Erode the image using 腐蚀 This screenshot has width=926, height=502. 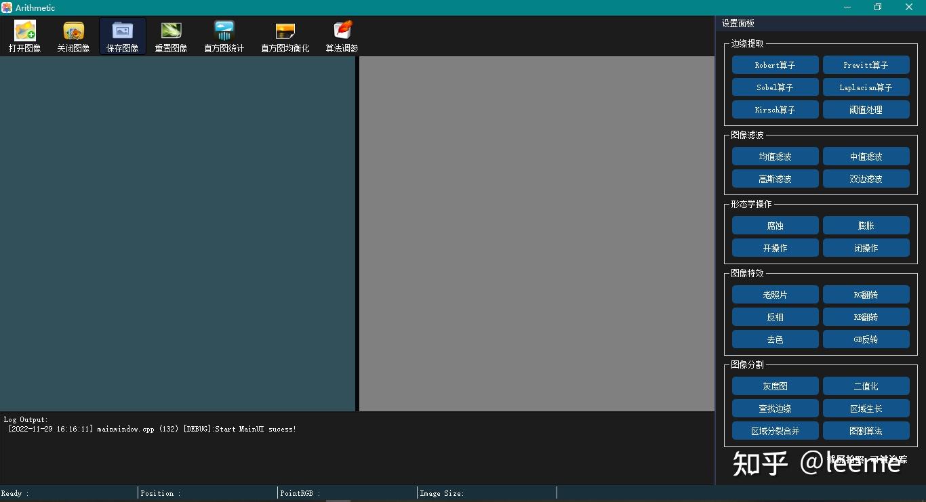click(x=775, y=225)
